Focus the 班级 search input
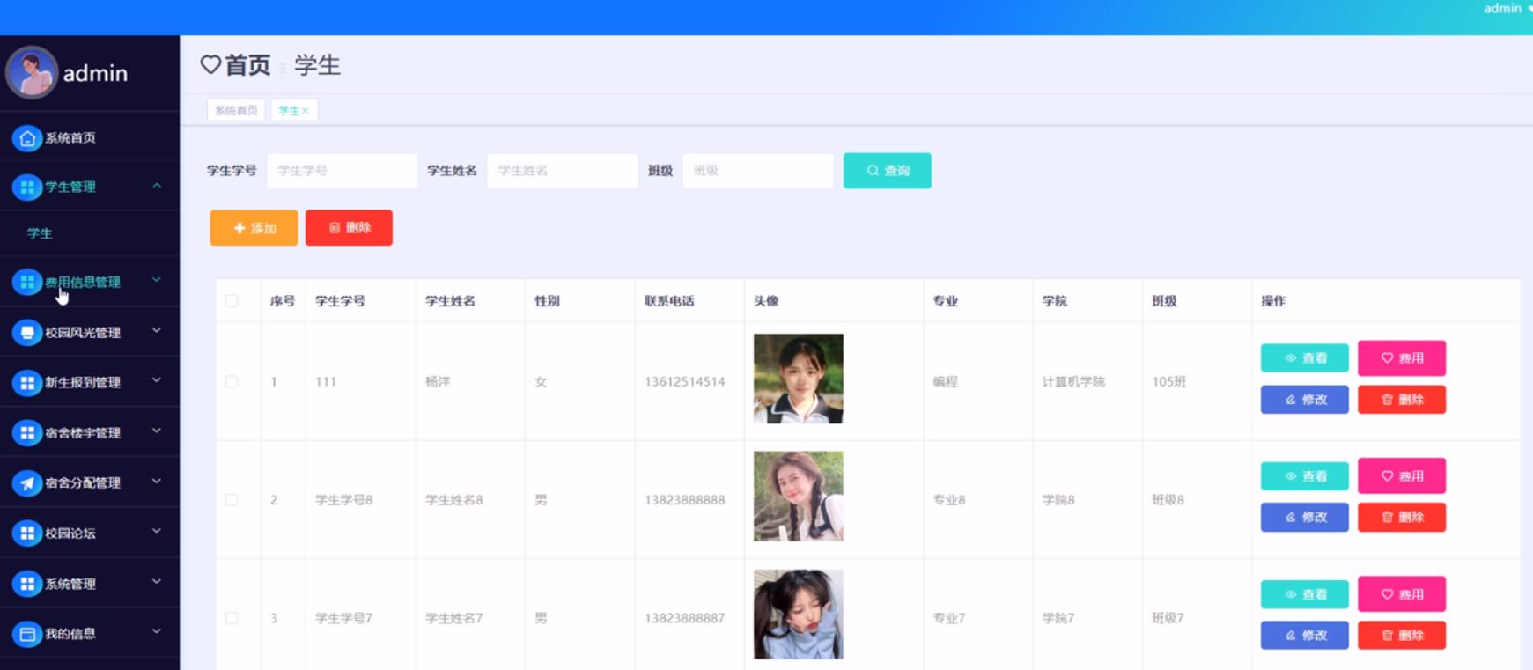1533x670 pixels. tap(758, 171)
